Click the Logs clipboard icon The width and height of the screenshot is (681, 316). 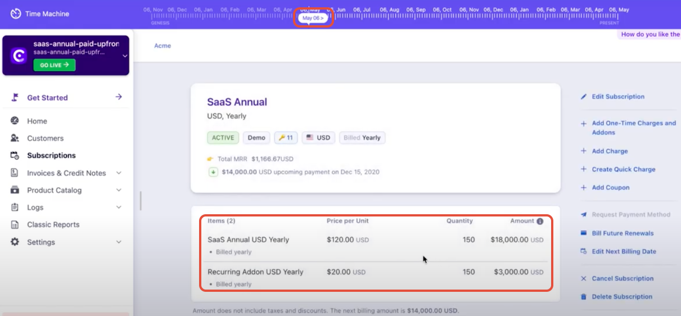(15, 207)
